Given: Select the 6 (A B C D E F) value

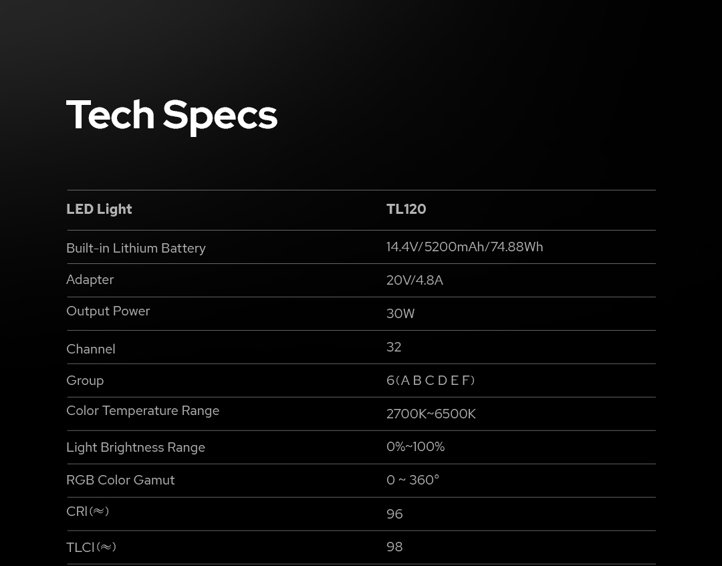Looking at the screenshot, I should (431, 380).
